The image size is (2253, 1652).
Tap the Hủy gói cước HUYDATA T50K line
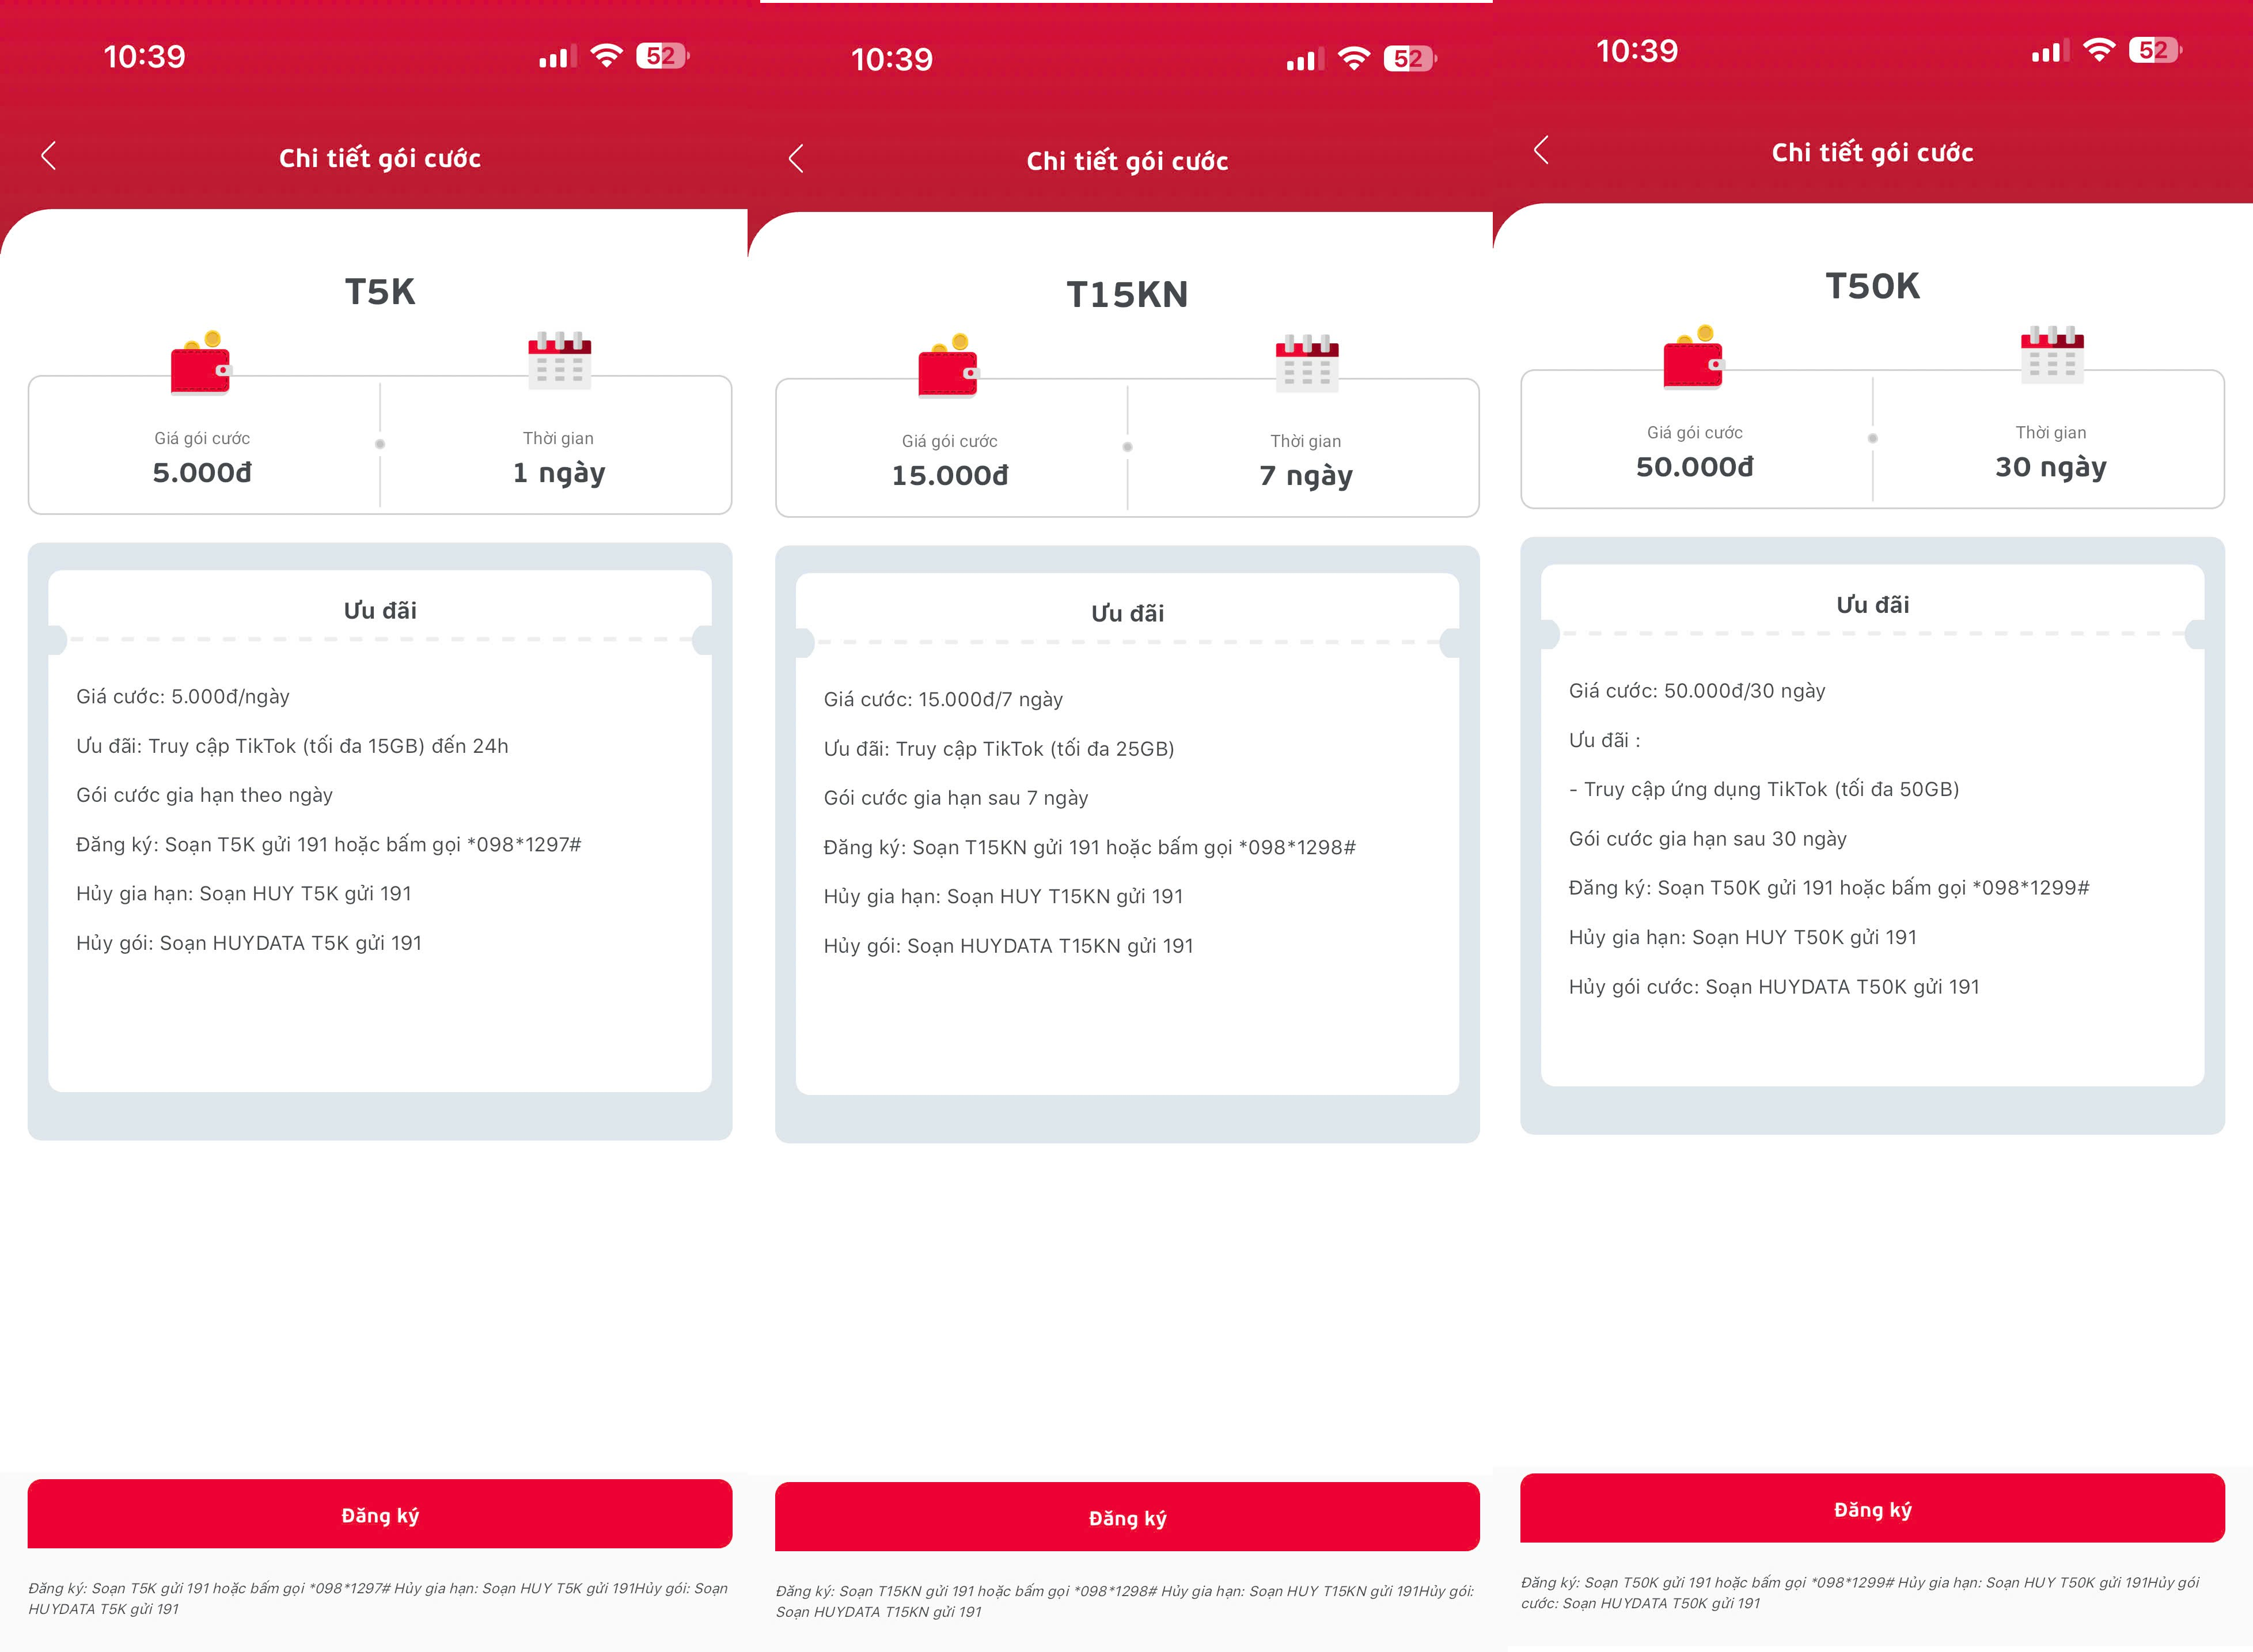pyautogui.click(x=1773, y=987)
